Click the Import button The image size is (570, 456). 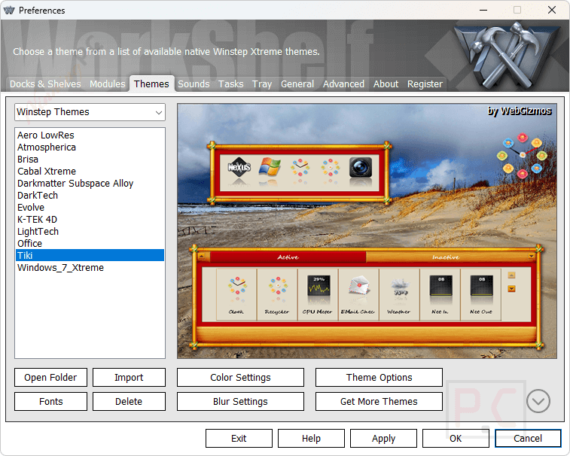129,378
